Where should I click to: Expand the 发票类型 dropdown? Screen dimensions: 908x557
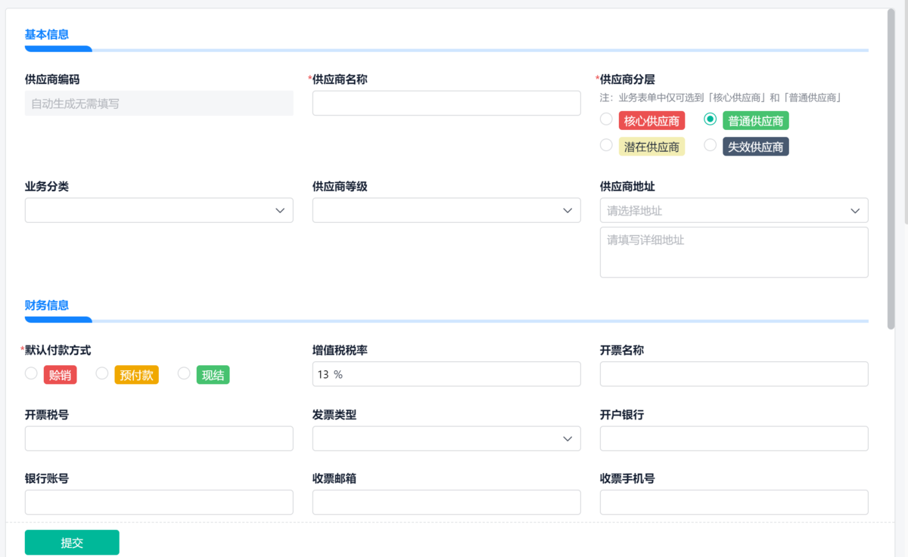click(446, 438)
